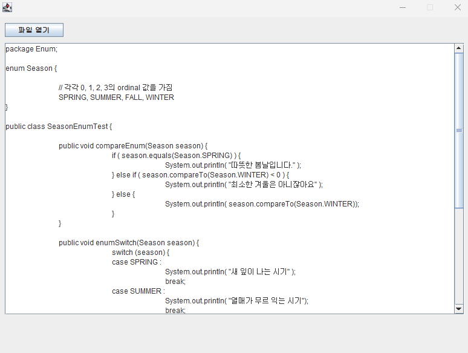Image resolution: width=468 pixels, height=353 pixels.
Task: Click the vertical scrollbar thumb
Action: (x=459, y=130)
